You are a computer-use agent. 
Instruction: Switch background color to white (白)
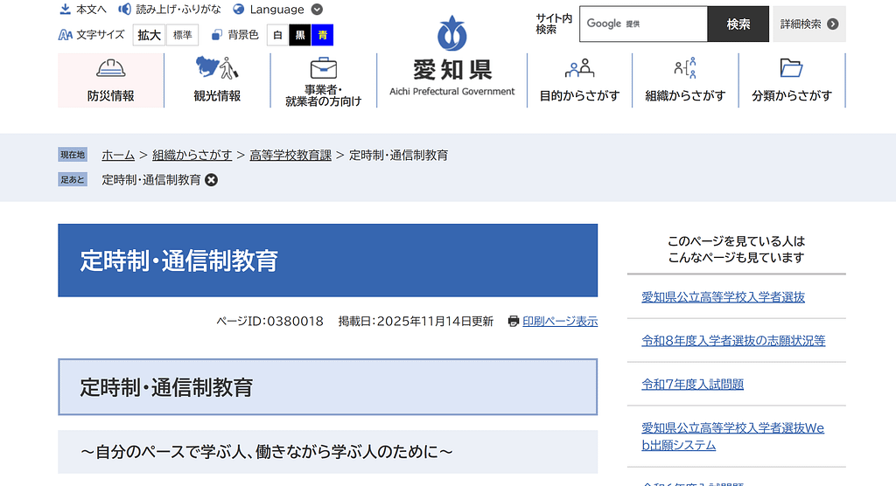[277, 35]
